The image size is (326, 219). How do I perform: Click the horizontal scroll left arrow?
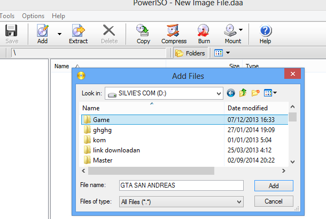(83, 171)
